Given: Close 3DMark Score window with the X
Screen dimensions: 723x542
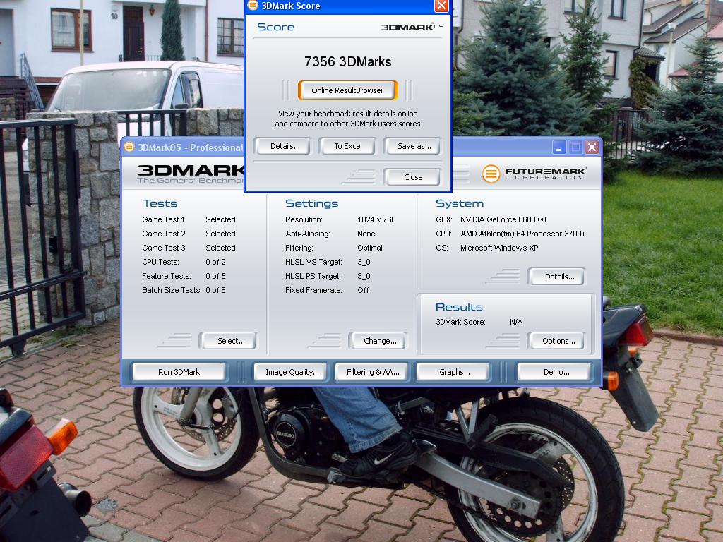Looking at the screenshot, I should click(x=441, y=6).
